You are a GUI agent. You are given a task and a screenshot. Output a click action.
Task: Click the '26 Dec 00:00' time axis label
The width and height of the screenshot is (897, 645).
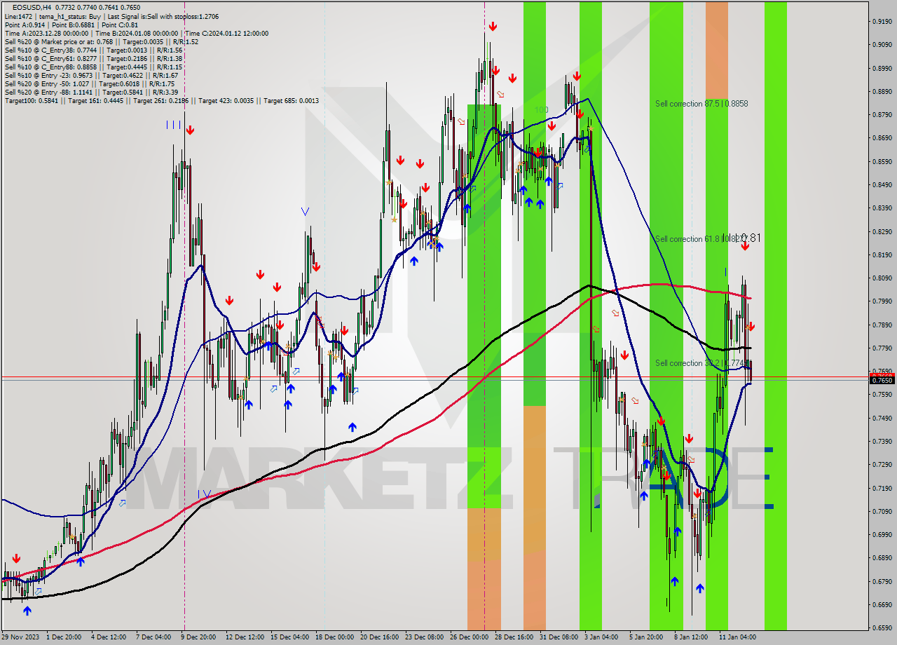[469, 637]
